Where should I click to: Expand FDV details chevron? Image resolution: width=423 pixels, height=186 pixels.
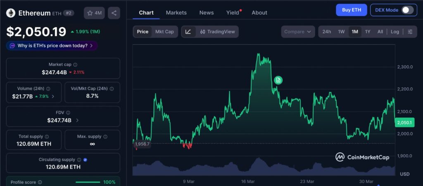(77, 121)
